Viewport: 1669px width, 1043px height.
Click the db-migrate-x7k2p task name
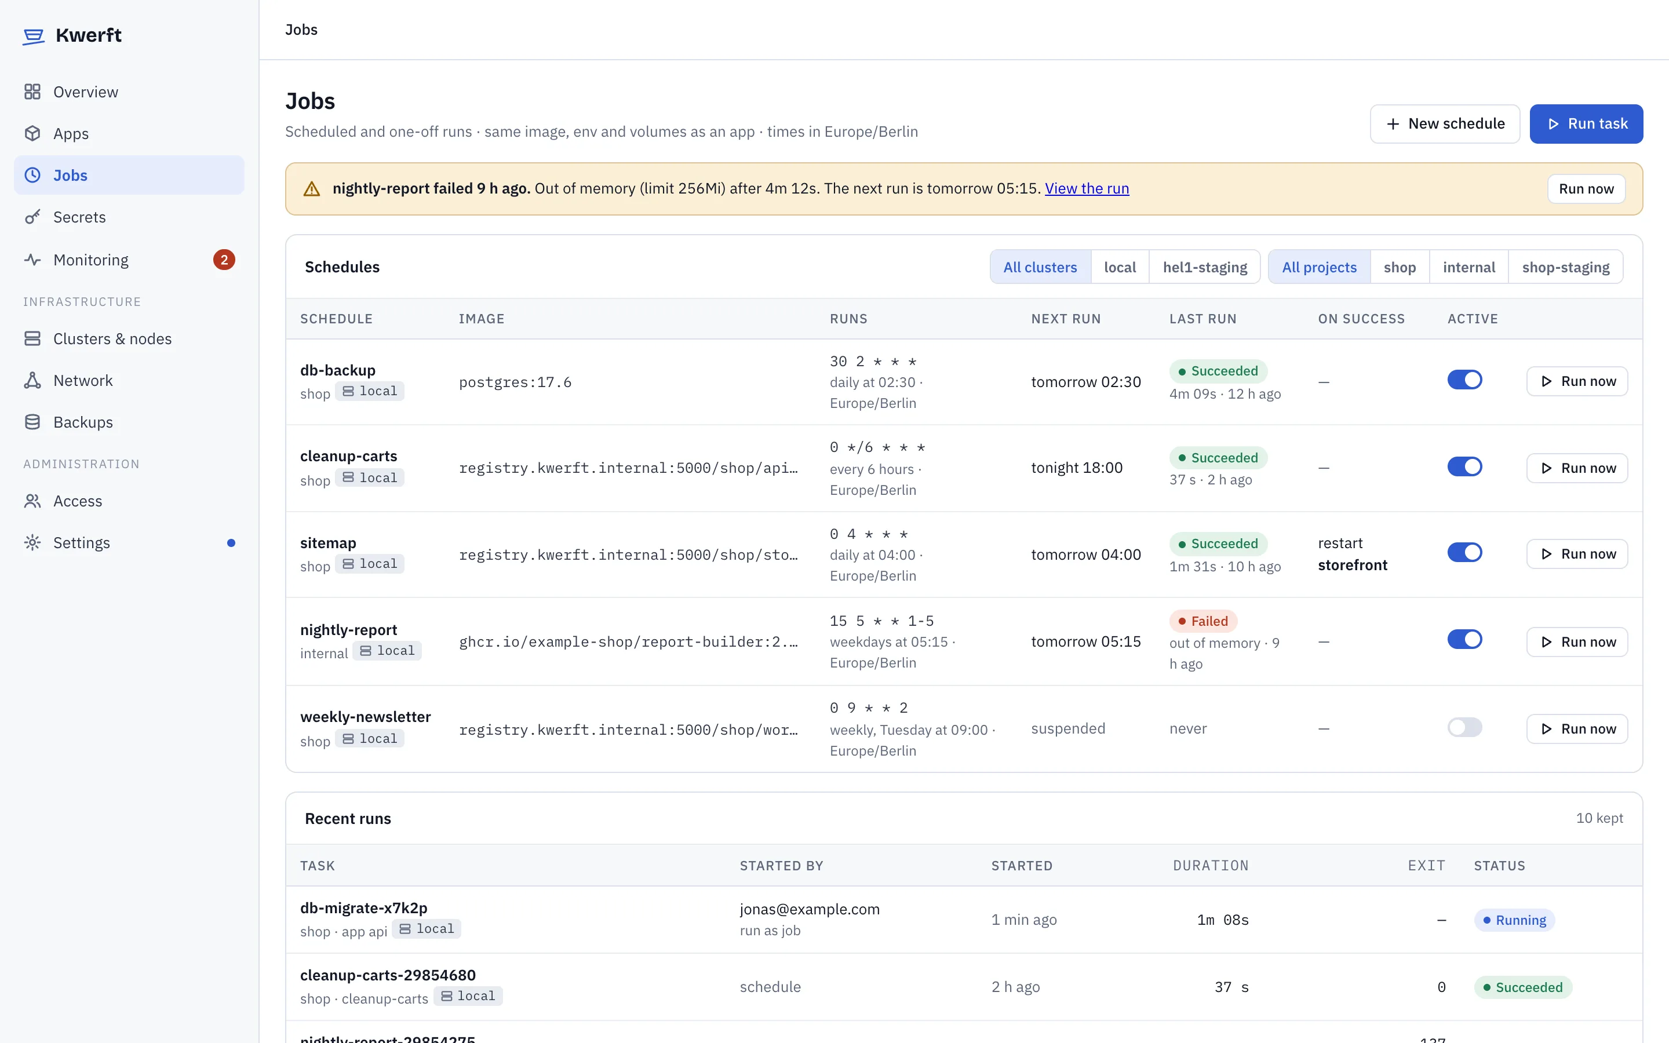click(x=363, y=908)
